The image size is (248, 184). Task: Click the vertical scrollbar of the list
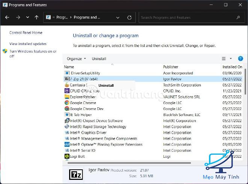pos(245,81)
